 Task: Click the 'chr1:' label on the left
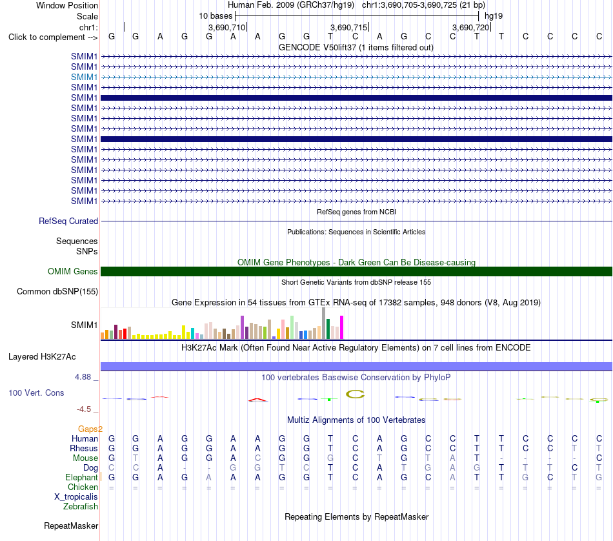click(88, 27)
